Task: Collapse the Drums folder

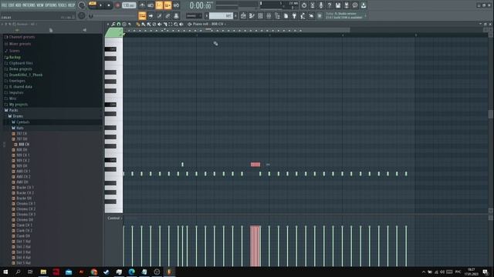Action: click(18, 116)
